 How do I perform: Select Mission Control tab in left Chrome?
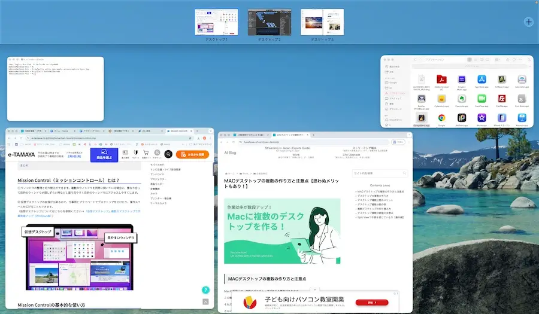(x=179, y=131)
